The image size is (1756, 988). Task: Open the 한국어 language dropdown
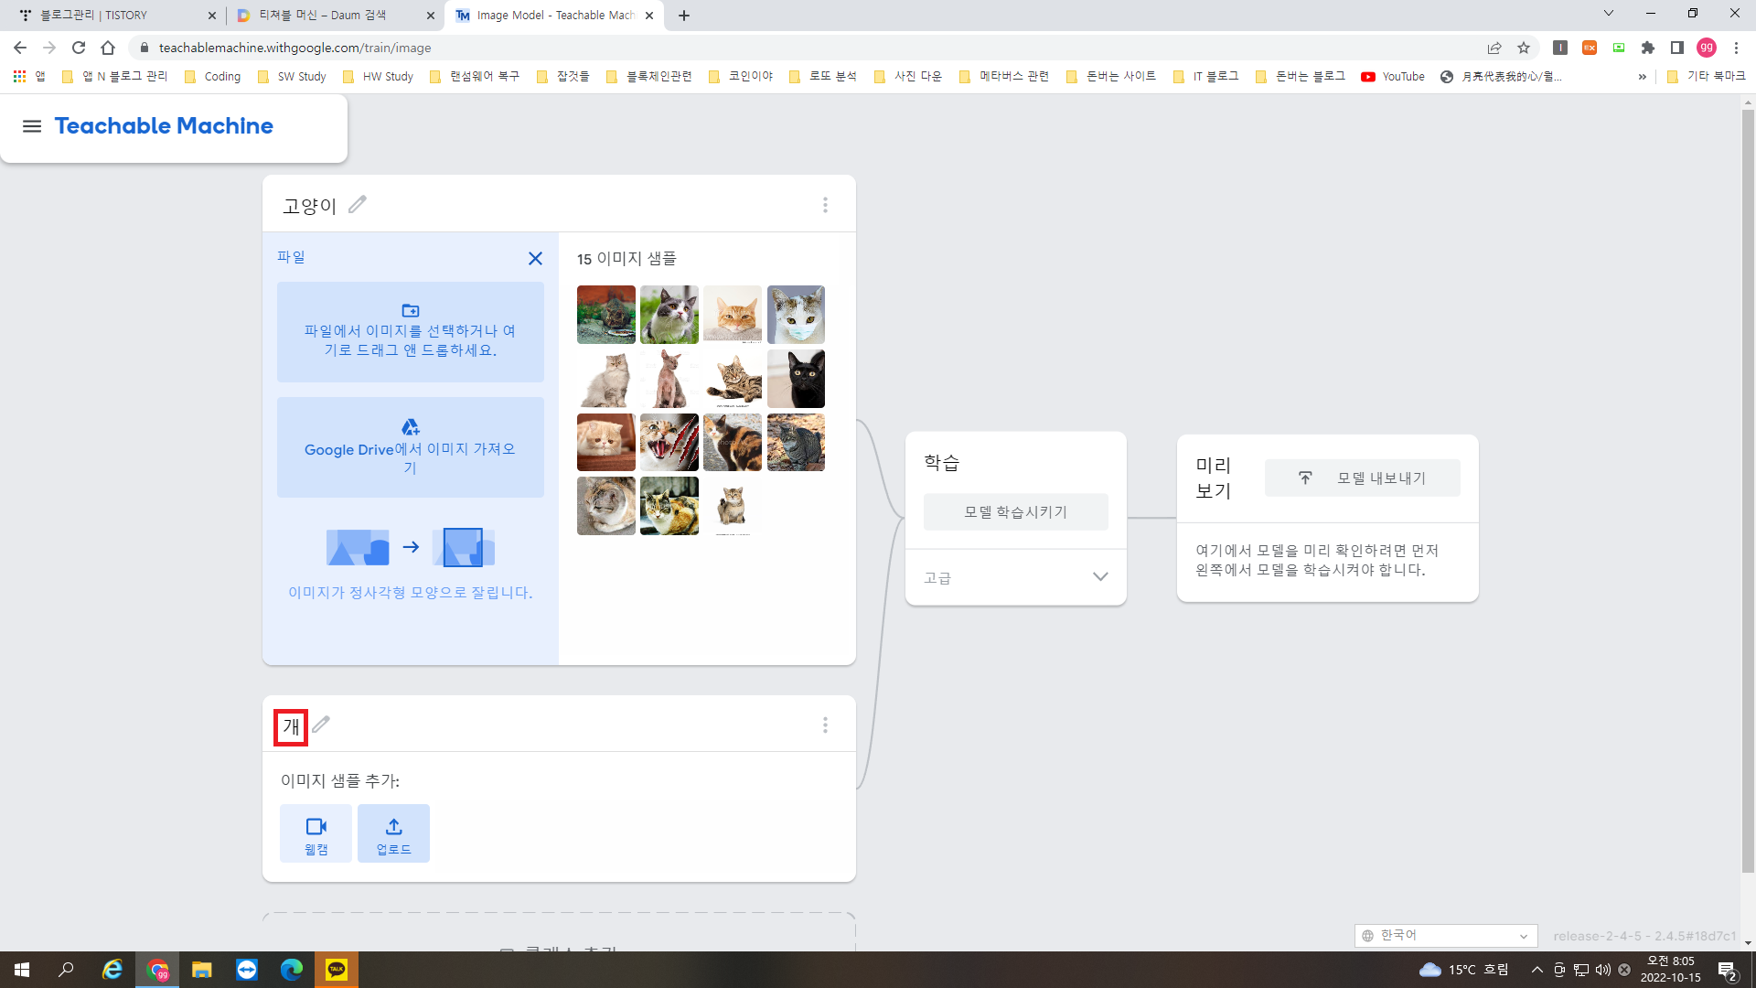pos(1445,935)
